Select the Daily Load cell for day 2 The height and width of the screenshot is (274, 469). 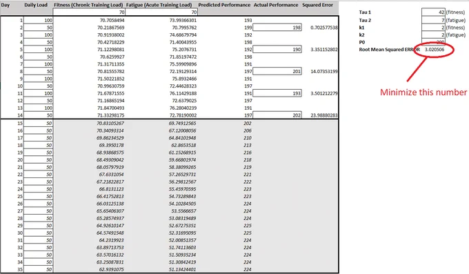pos(38,28)
